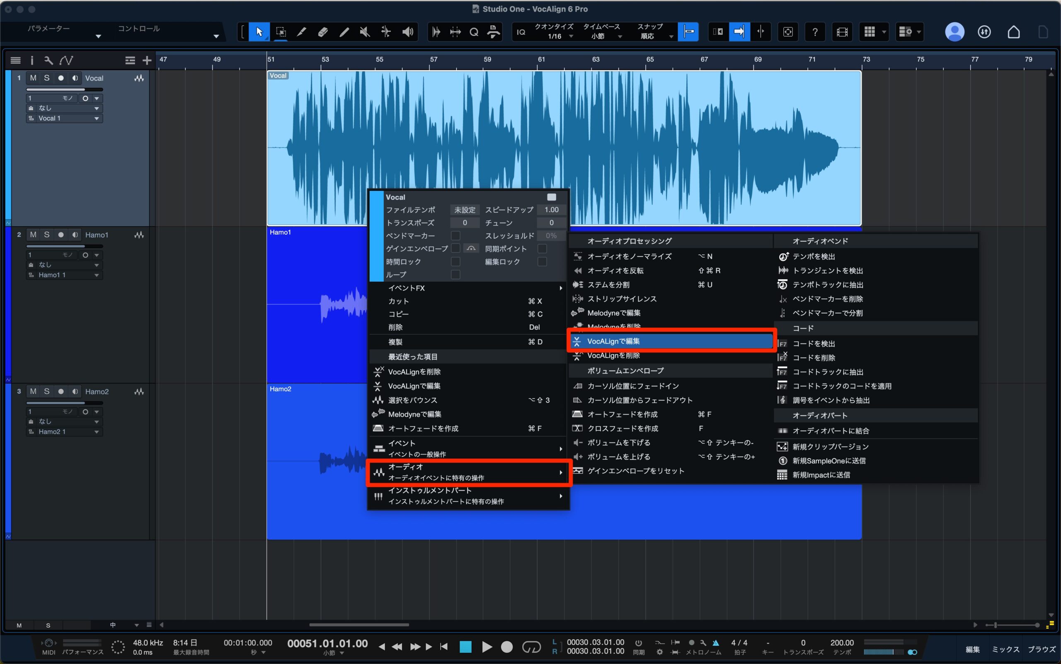Open the wrench track options icon

tap(48, 60)
